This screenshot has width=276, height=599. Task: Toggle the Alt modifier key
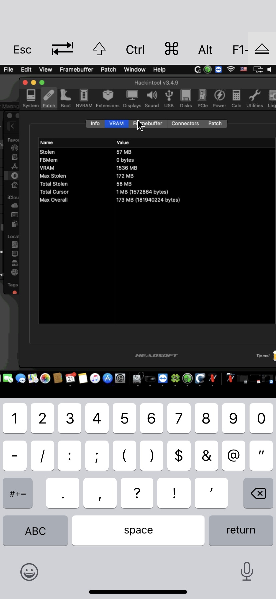205,50
